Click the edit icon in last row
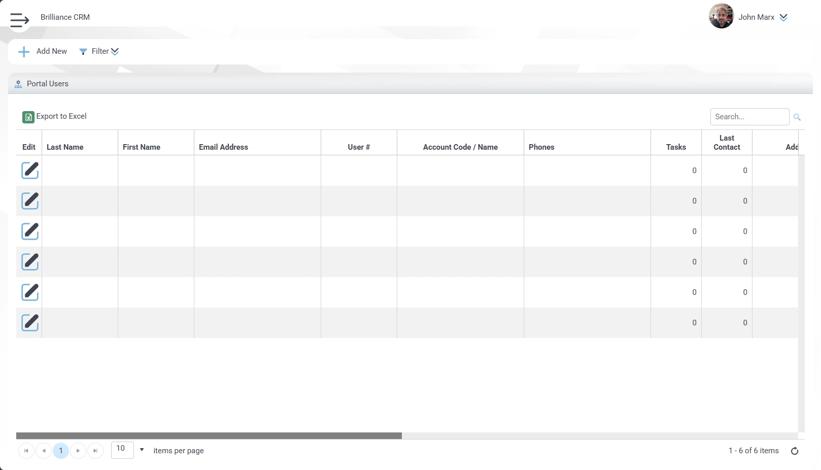Viewport: 821px width, 470px height. click(30, 323)
